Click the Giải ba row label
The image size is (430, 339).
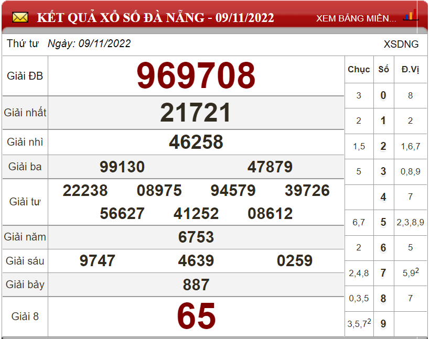coord(25,167)
